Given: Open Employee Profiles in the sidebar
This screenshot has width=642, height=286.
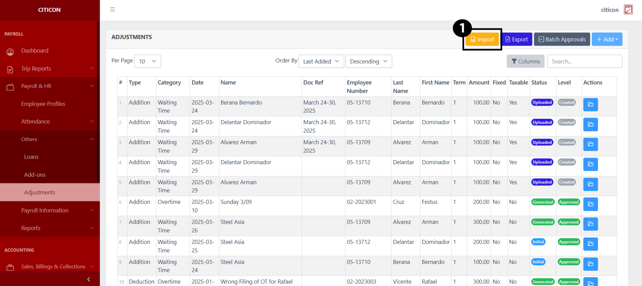Looking at the screenshot, I should click(x=43, y=104).
